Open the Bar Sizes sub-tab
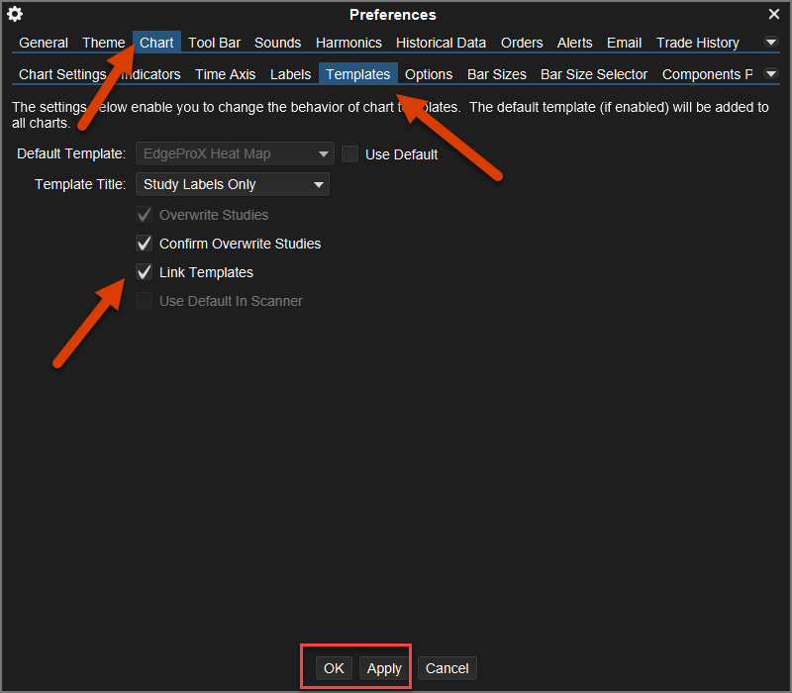Viewport: 792px width, 693px height. coord(496,74)
